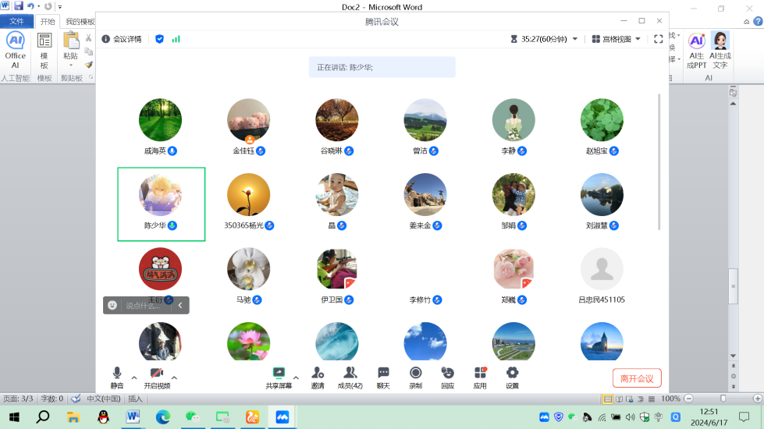Toggle the 静音 microphone mute

click(117, 374)
